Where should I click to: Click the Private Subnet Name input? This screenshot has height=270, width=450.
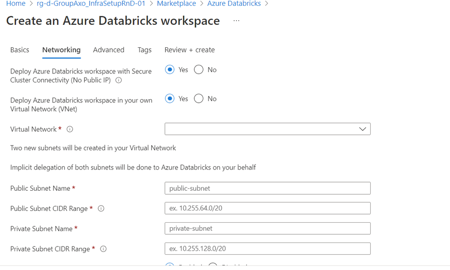pos(267,229)
